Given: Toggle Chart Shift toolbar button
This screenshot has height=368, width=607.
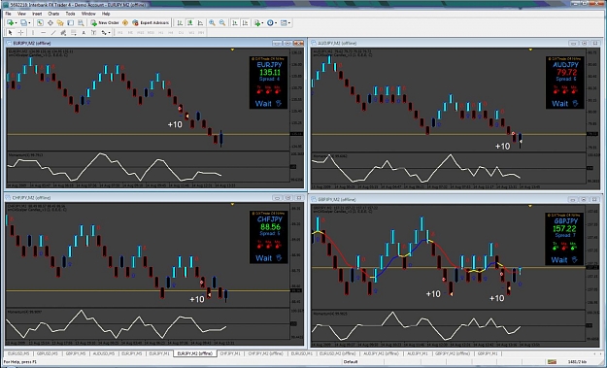Looking at the screenshot, I should point(245,23).
